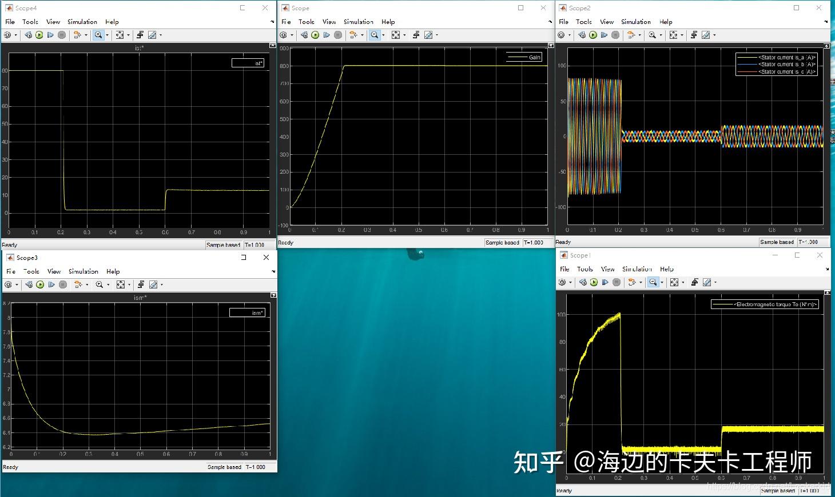Click the Gain legend in Scope window
The width and height of the screenshot is (835, 497).
click(524, 57)
